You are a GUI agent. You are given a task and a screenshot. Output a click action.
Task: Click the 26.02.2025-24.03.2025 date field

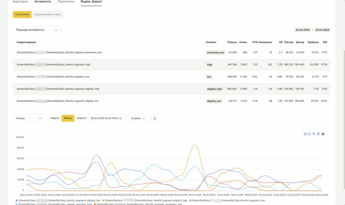pos(107,118)
